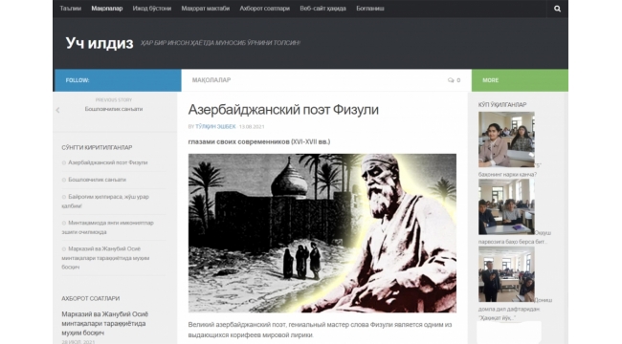Image resolution: width=622 pixels, height=344 pixels.
Task: Open the search magnifier icon
Action: (x=557, y=9)
